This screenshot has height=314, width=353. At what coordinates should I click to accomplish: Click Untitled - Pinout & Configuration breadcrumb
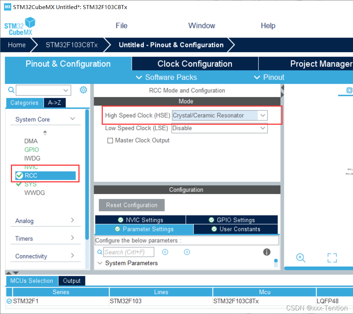coord(171,45)
